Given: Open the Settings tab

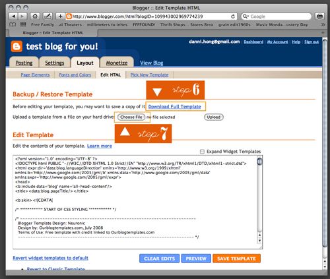Looking at the screenshot, I should [55, 63].
